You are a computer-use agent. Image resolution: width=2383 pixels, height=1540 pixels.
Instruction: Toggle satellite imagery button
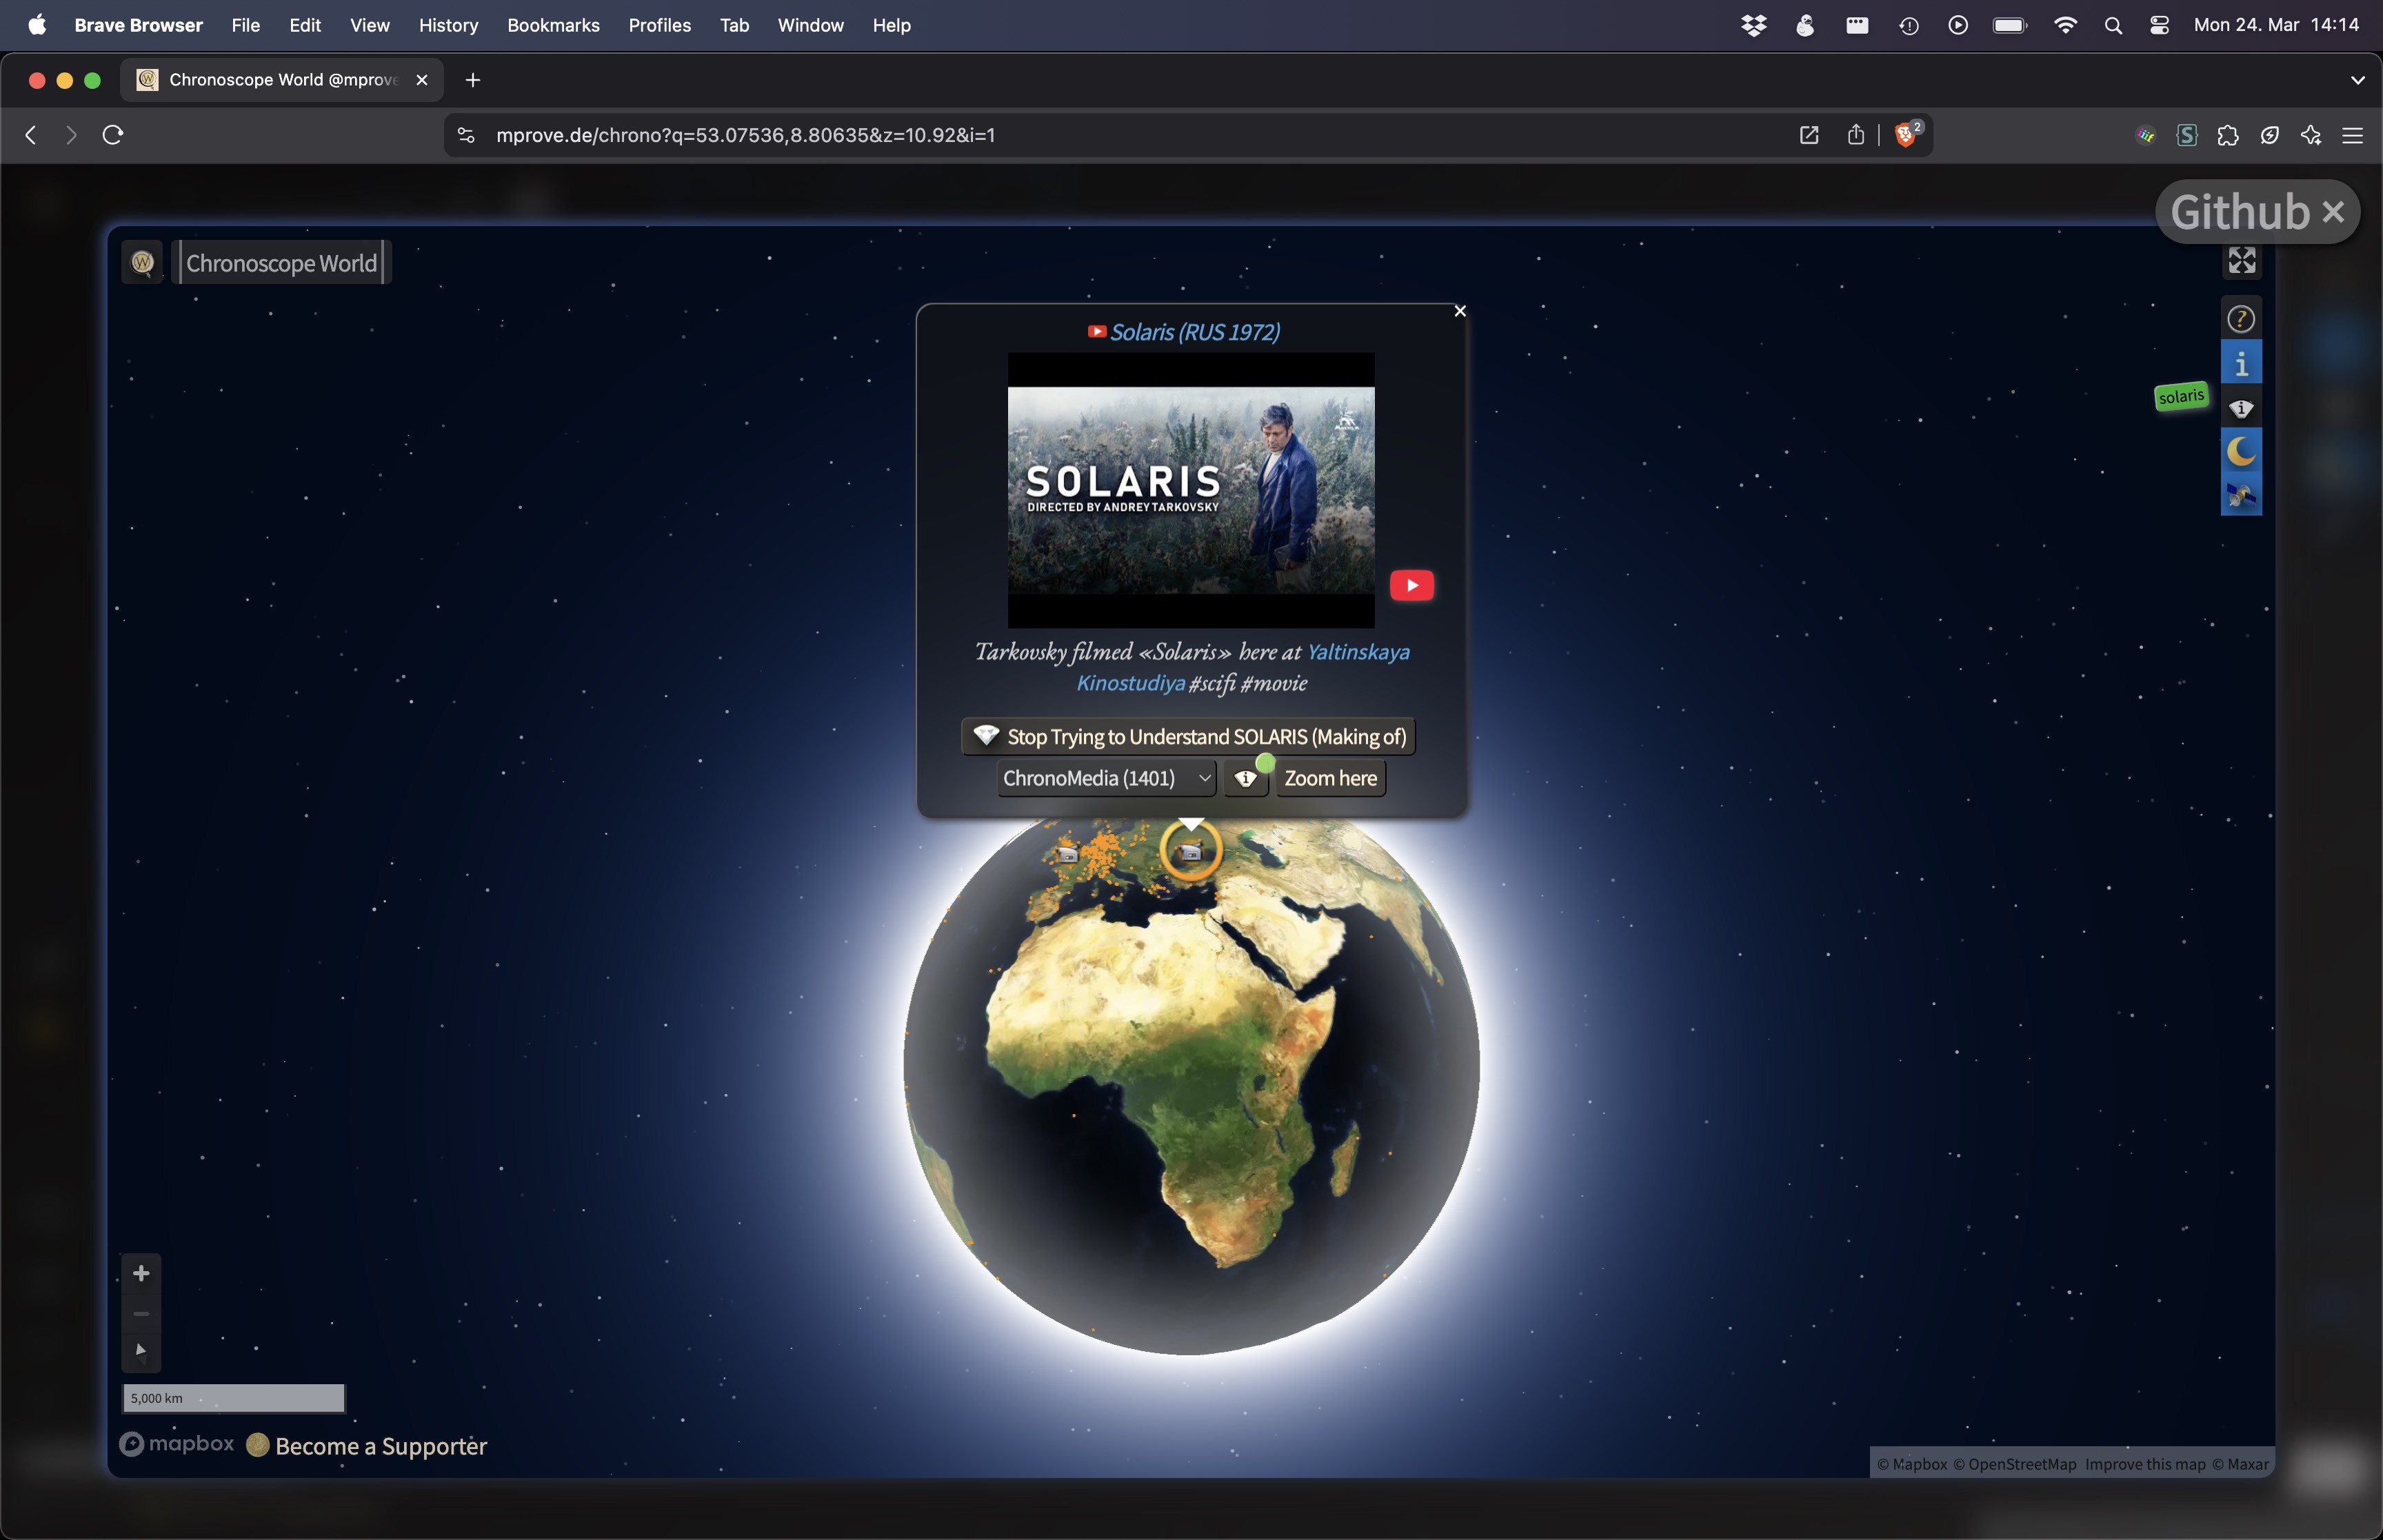pos(2241,494)
